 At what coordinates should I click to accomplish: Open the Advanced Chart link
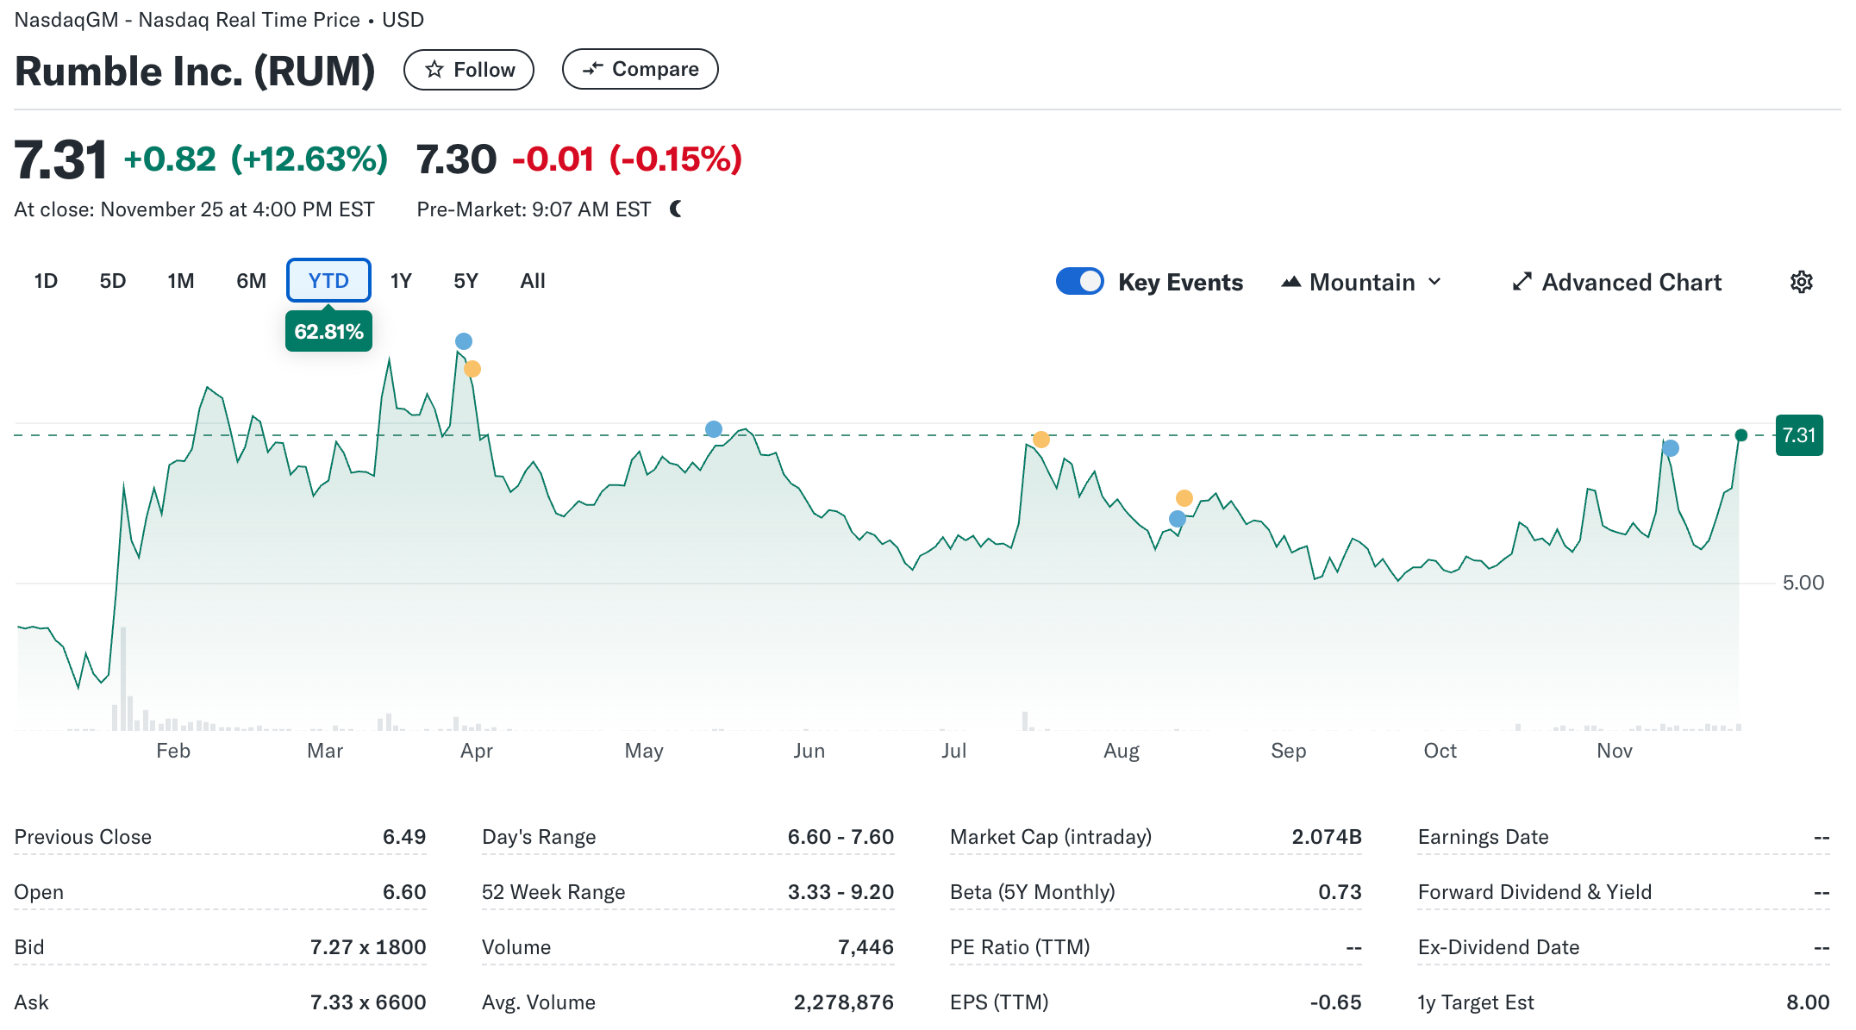click(1631, 282)
